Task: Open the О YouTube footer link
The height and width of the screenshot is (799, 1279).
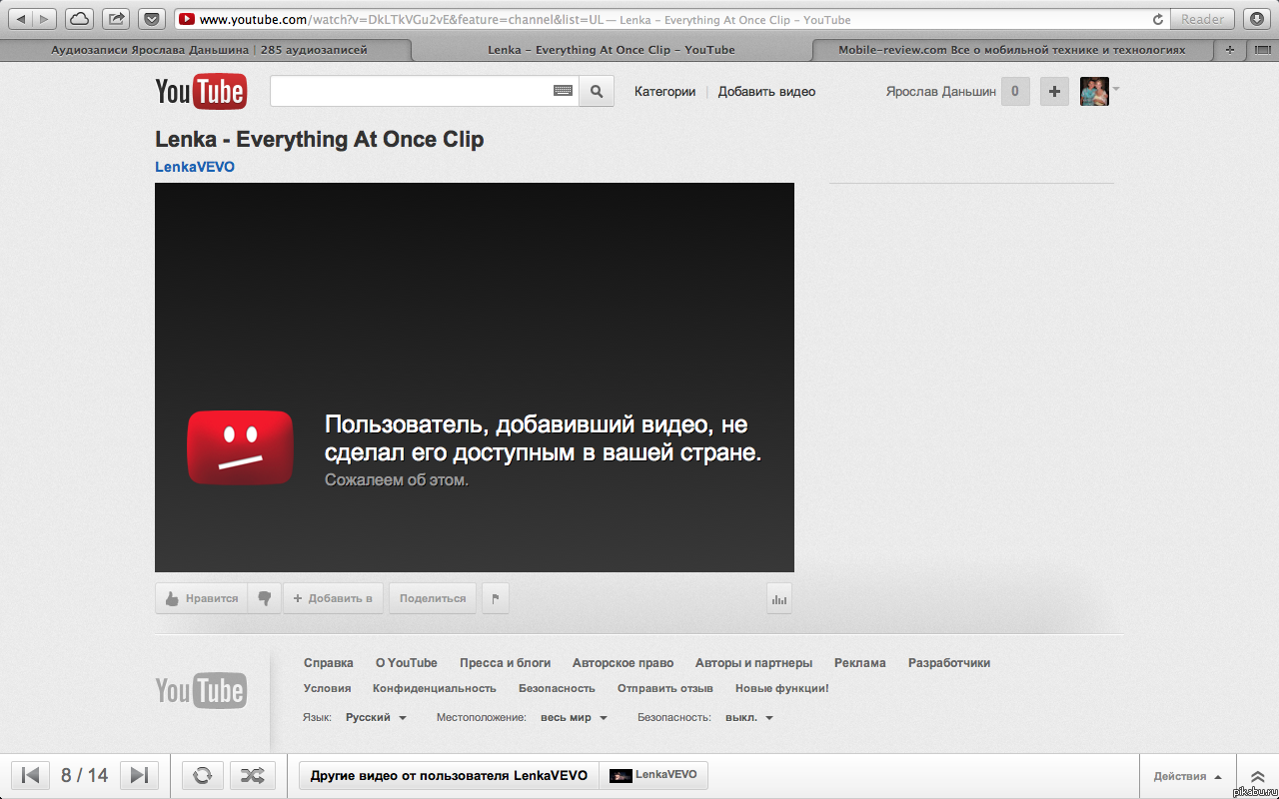Action: coord(407,662)
